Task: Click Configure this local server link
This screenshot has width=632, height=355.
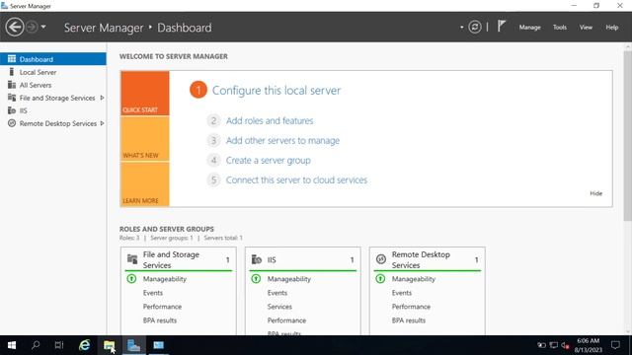Action: [x=276, y=90]
